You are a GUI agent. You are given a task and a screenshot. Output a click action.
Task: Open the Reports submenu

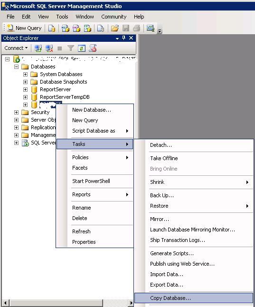coord(95,194)
